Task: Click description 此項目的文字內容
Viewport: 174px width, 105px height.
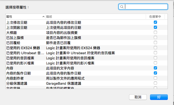Action: tap(60, 68)
